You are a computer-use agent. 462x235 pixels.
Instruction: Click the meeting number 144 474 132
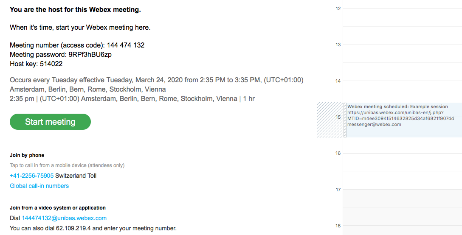click(126, 45)
